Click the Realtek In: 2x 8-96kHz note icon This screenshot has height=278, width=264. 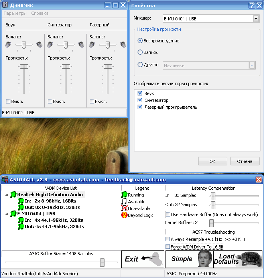[x=21, y=201]
